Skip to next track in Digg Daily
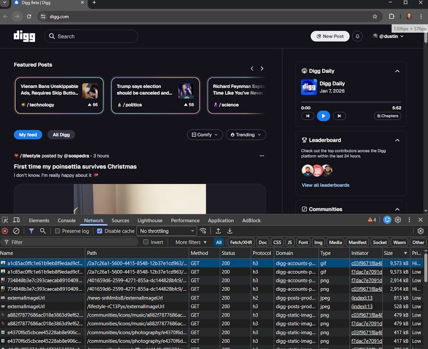The width and height of the screenshot is (428, 349). tap(339, 116)
